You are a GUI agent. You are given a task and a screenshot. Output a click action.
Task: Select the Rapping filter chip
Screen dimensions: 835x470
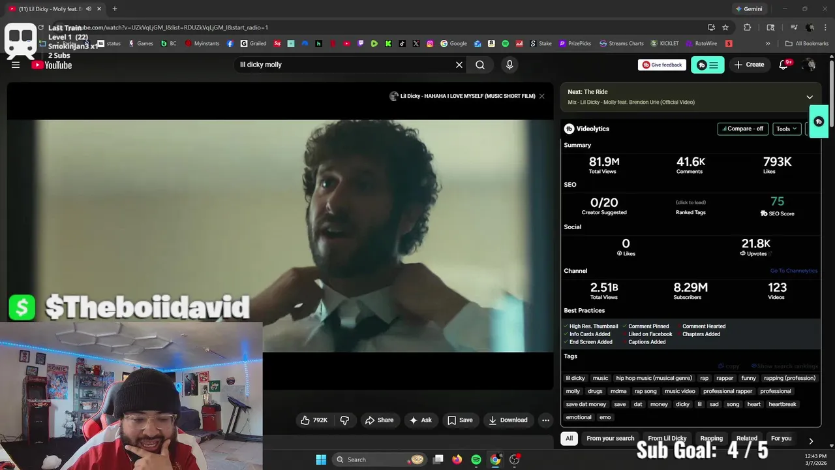(x=712, y=438)
